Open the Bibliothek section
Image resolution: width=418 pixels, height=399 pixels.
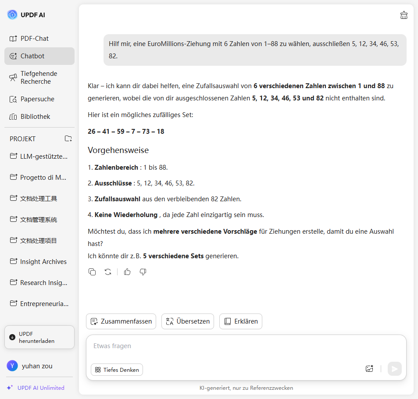tap(39, 117)
